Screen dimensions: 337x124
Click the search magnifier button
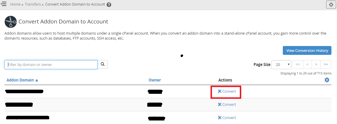102,64
